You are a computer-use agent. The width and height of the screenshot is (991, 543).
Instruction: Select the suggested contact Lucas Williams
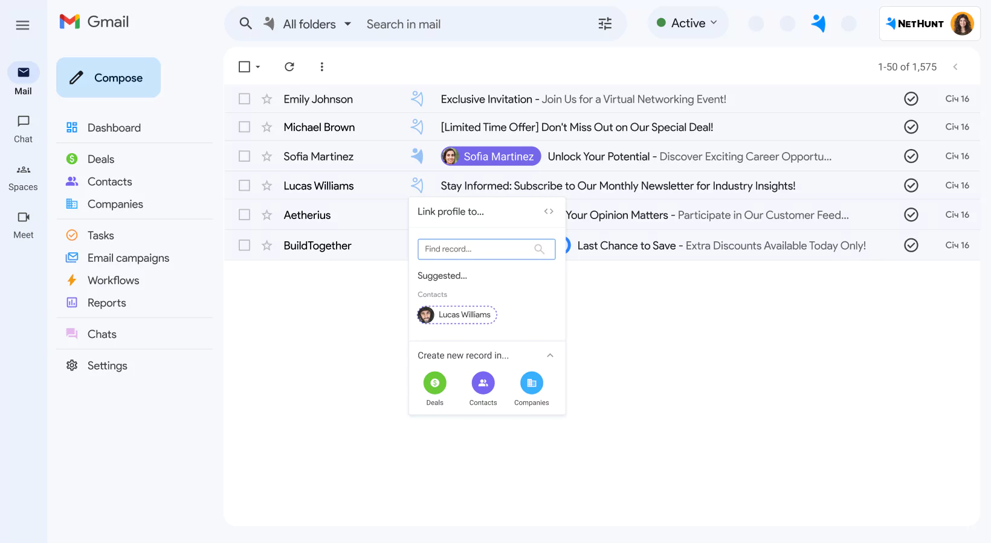[456, 314]
